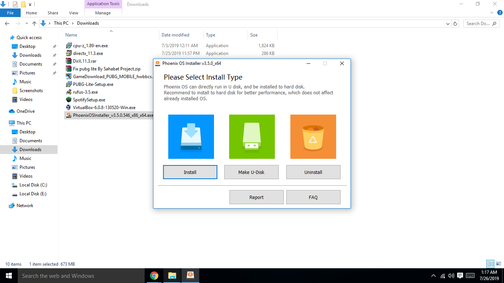Switch to large icons view in status bar
Image resolution: width=504 pixels, height=283 pixels.
(x=498, y=264)
